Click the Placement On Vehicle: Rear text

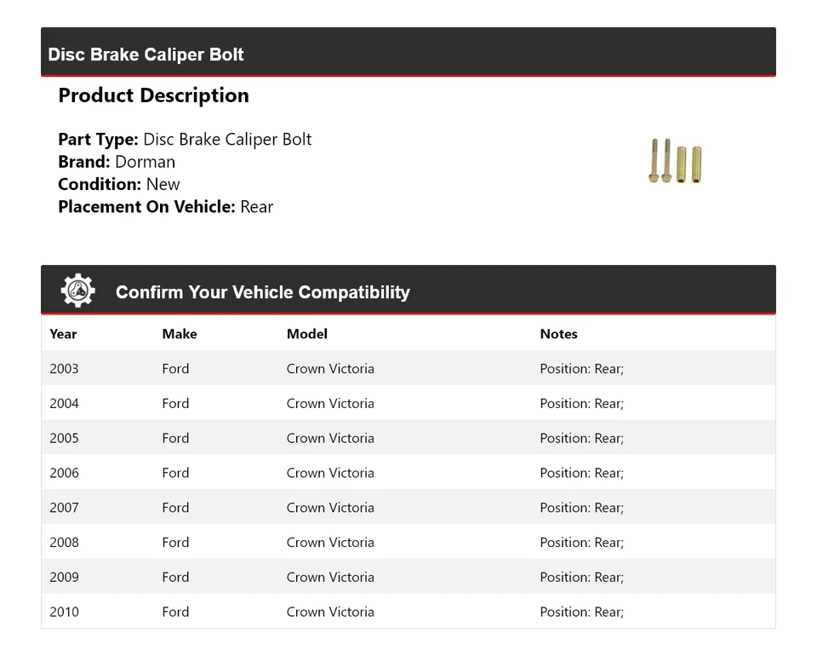165,206
